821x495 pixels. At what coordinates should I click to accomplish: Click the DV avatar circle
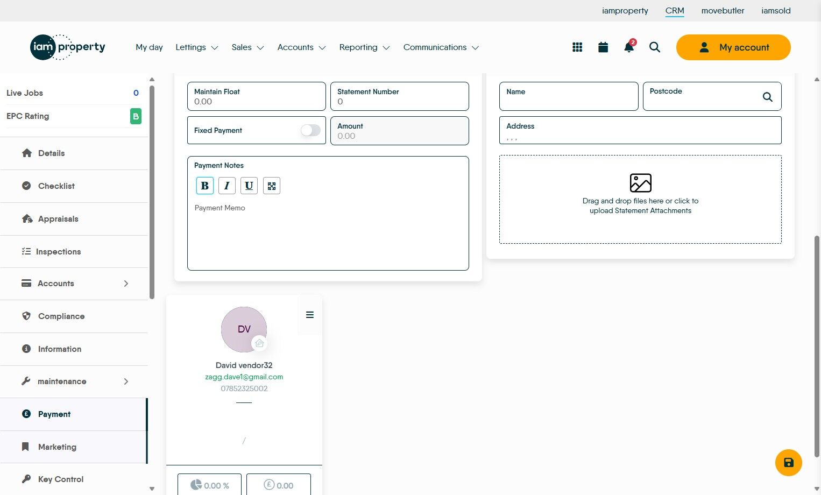point(244,329)
